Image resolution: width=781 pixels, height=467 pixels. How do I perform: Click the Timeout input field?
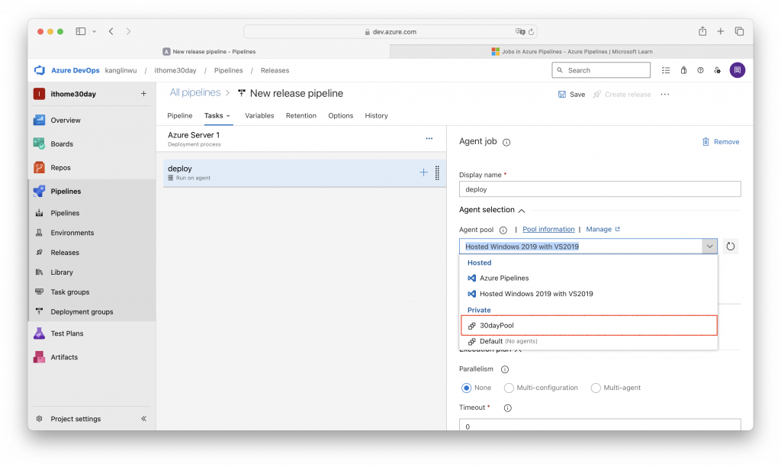[x=599, y=424]
